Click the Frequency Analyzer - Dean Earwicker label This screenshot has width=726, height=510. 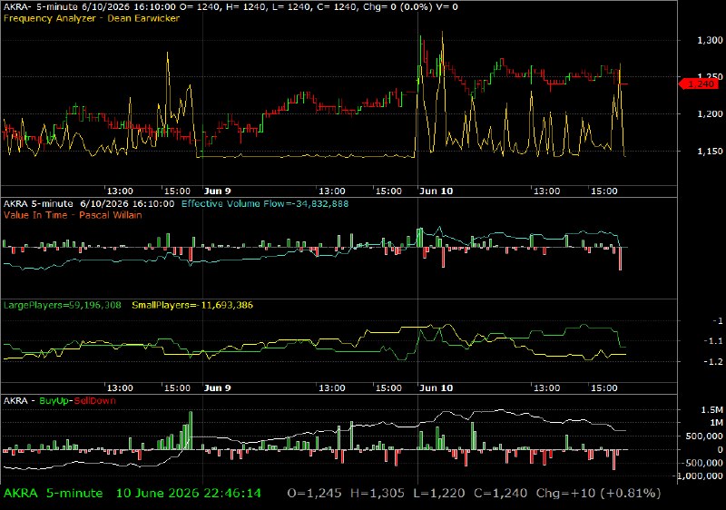92,18
